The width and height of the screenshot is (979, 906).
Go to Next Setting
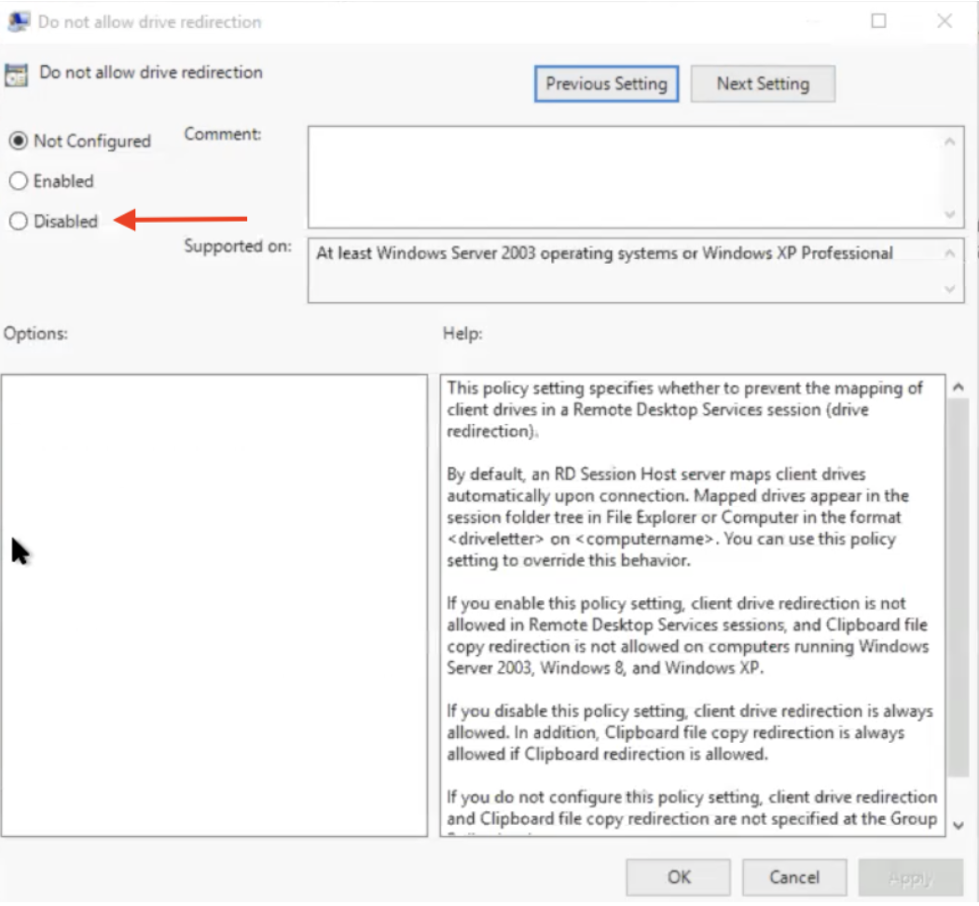(x=763, y=84)
